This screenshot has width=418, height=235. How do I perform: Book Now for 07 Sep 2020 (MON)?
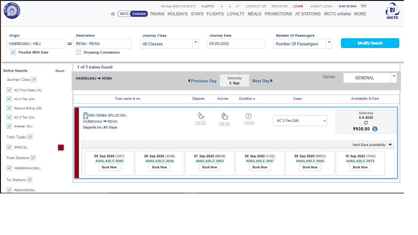(x=210, y=167)
